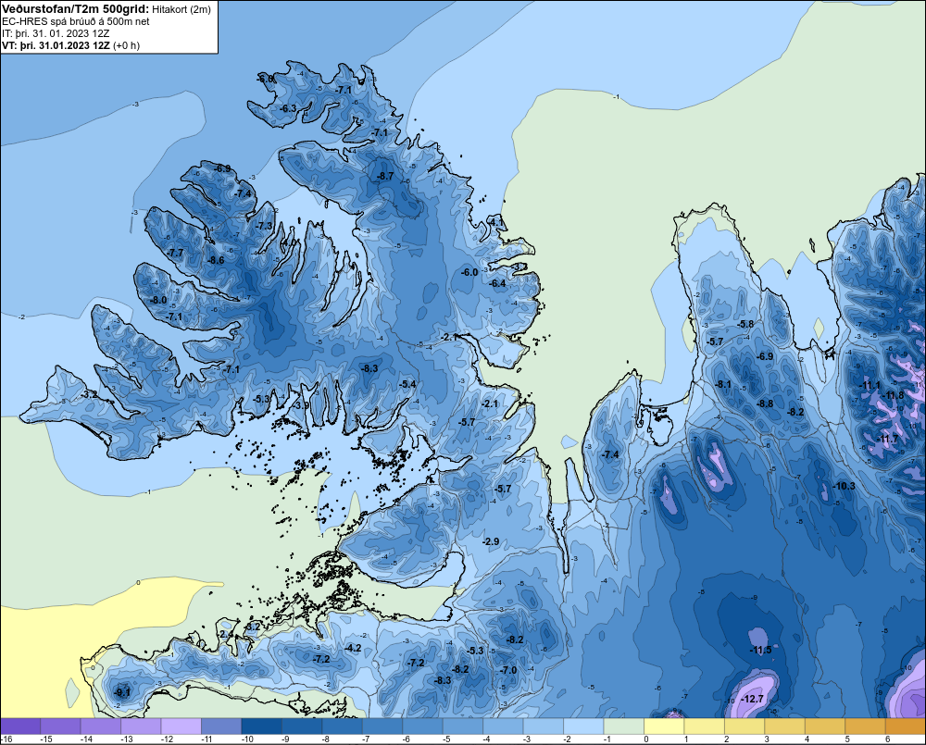Click the '-11.5' temperature label
The width and height of the screenshot is (926, 745).
760,650
